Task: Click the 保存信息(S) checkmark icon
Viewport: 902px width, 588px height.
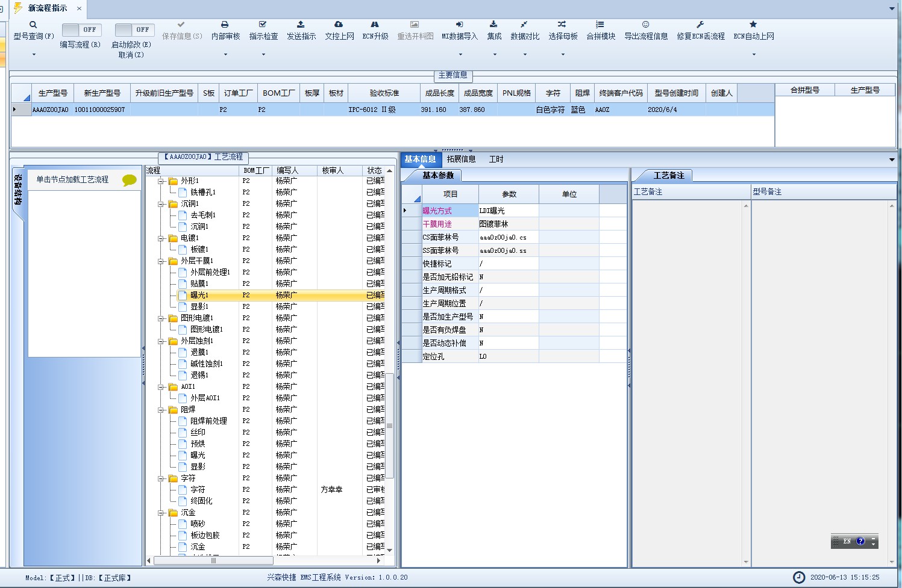Action: coord(181,25)
